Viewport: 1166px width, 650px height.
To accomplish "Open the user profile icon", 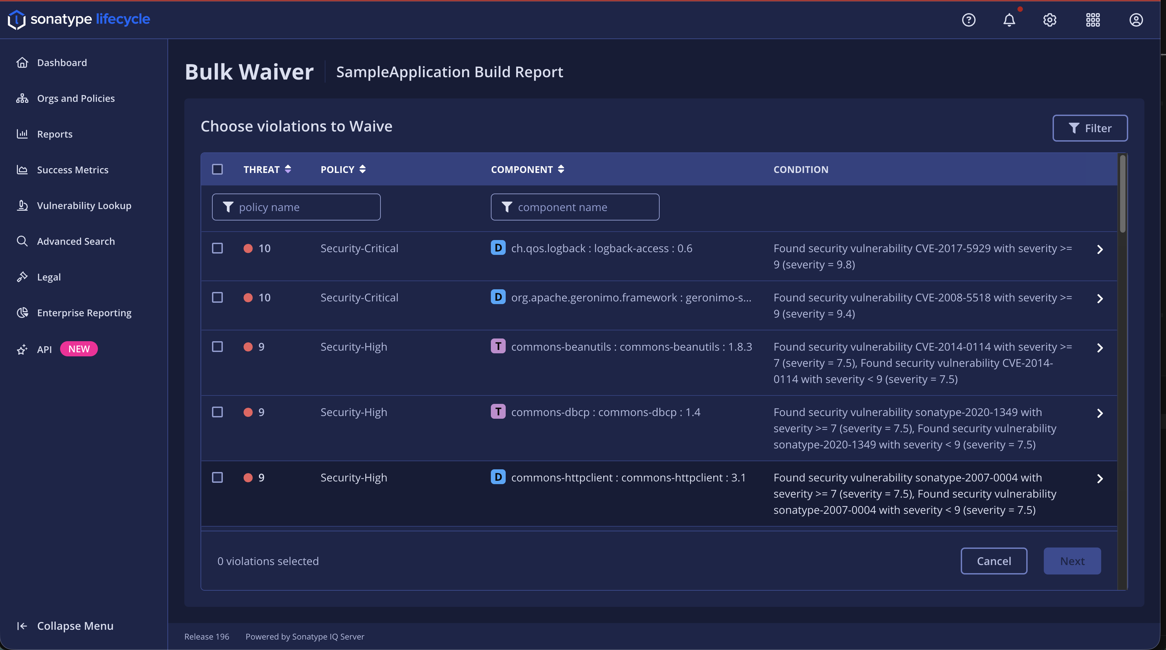I will [x=1136, y=20].
